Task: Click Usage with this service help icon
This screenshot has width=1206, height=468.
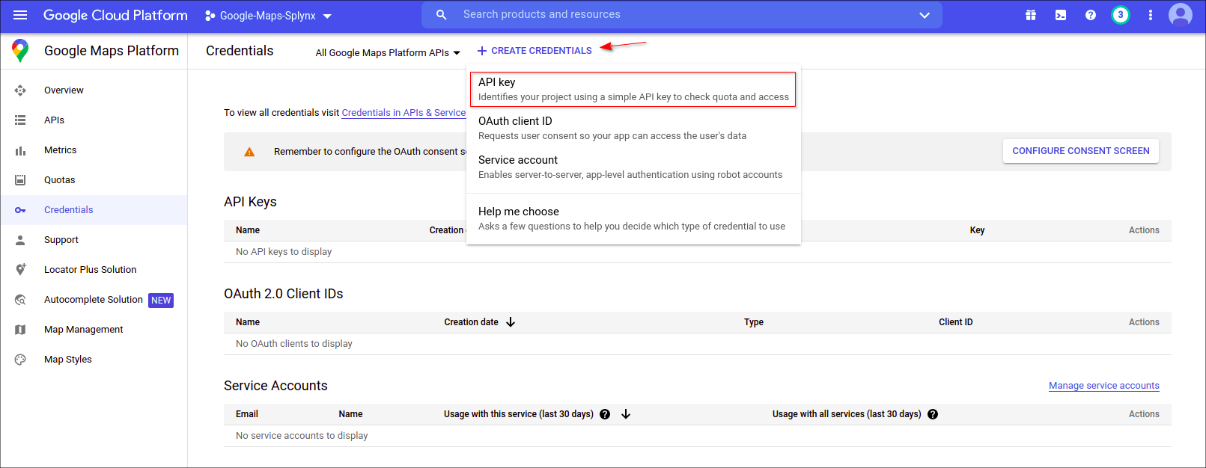Action: (605, 414)
